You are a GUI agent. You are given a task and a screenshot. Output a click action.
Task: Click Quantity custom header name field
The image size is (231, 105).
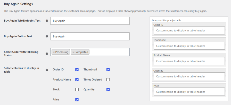click(x=189, y=76)
